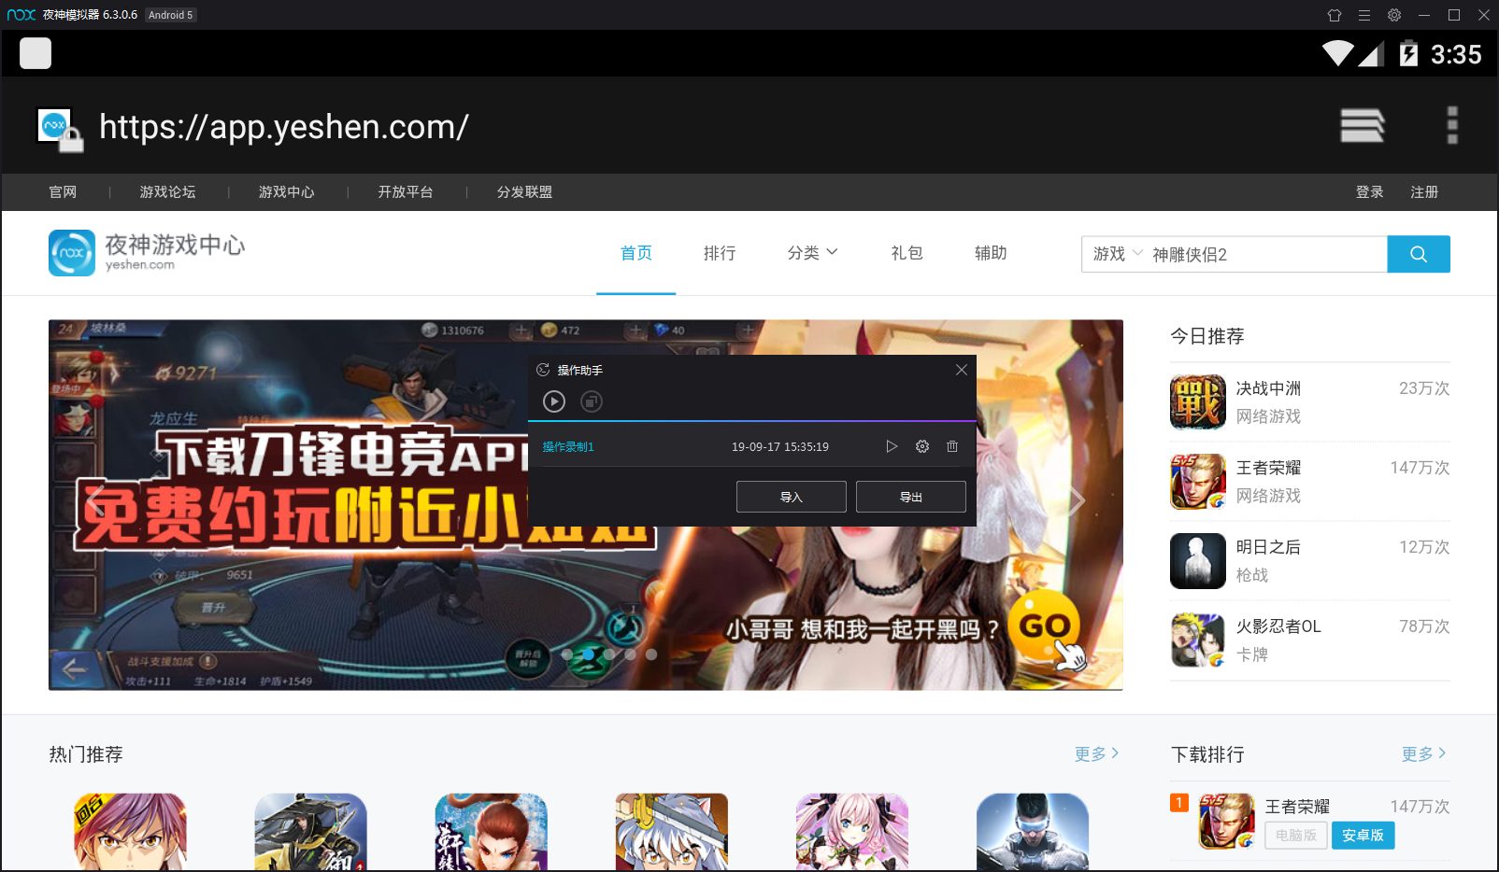Close the 操作助手 dialog
Screen dimensions: 1499x872
(962, 370)
